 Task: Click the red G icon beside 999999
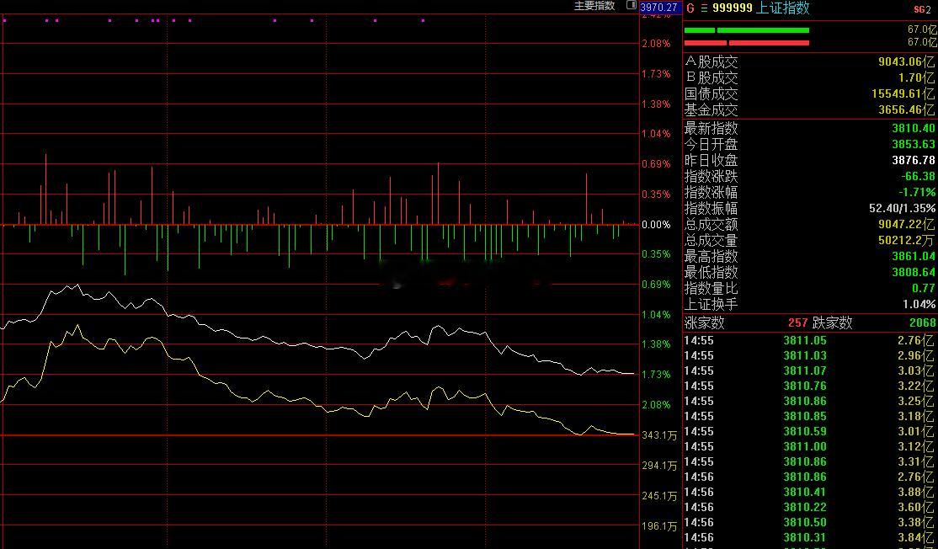[690, 8]
